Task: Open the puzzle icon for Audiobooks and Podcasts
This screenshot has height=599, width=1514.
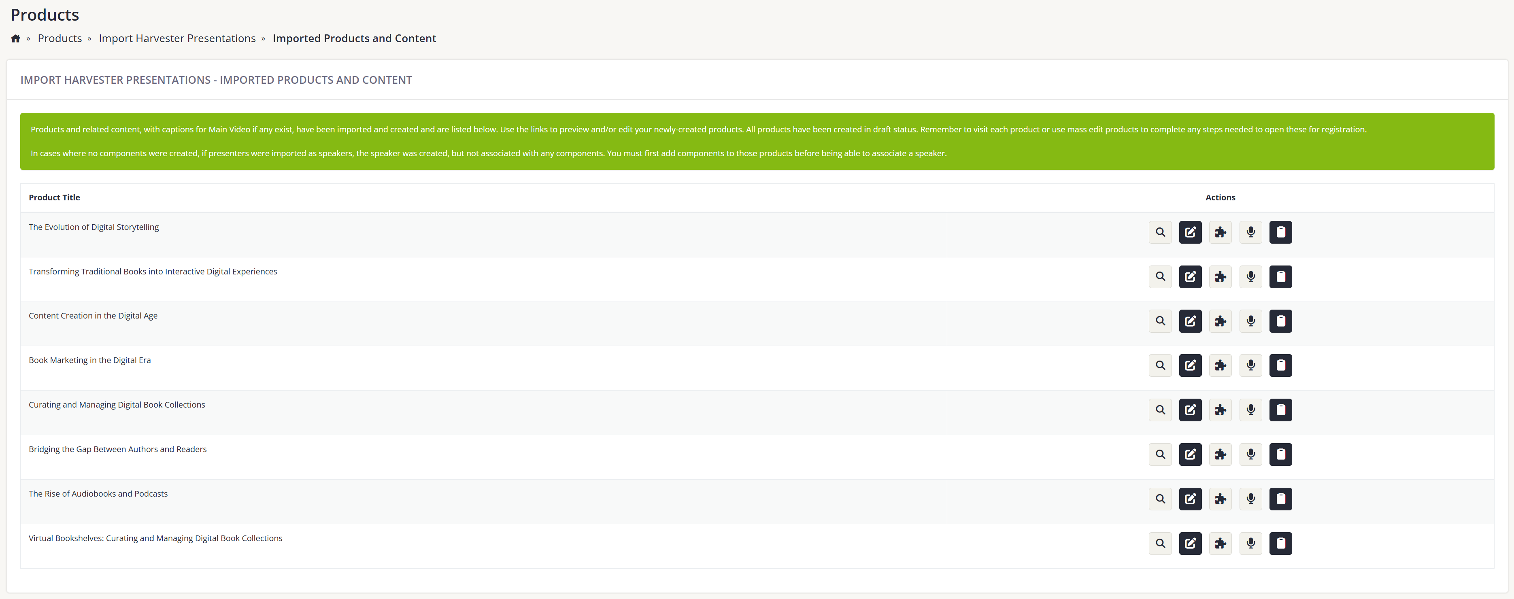Action: (1220, 499)
